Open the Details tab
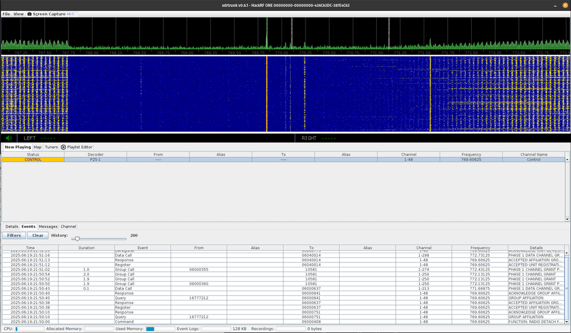The width and height of the screenshot is (571, 333). (x=11, y=226)
